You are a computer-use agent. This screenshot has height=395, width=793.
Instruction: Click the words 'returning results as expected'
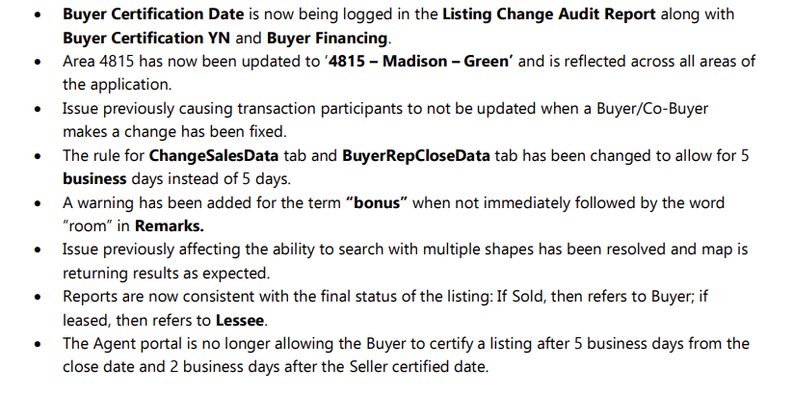(x=165, y=273)
